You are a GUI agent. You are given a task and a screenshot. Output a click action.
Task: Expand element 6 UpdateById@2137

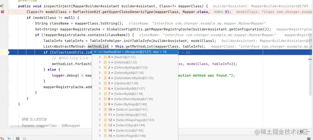coord(100,88)
